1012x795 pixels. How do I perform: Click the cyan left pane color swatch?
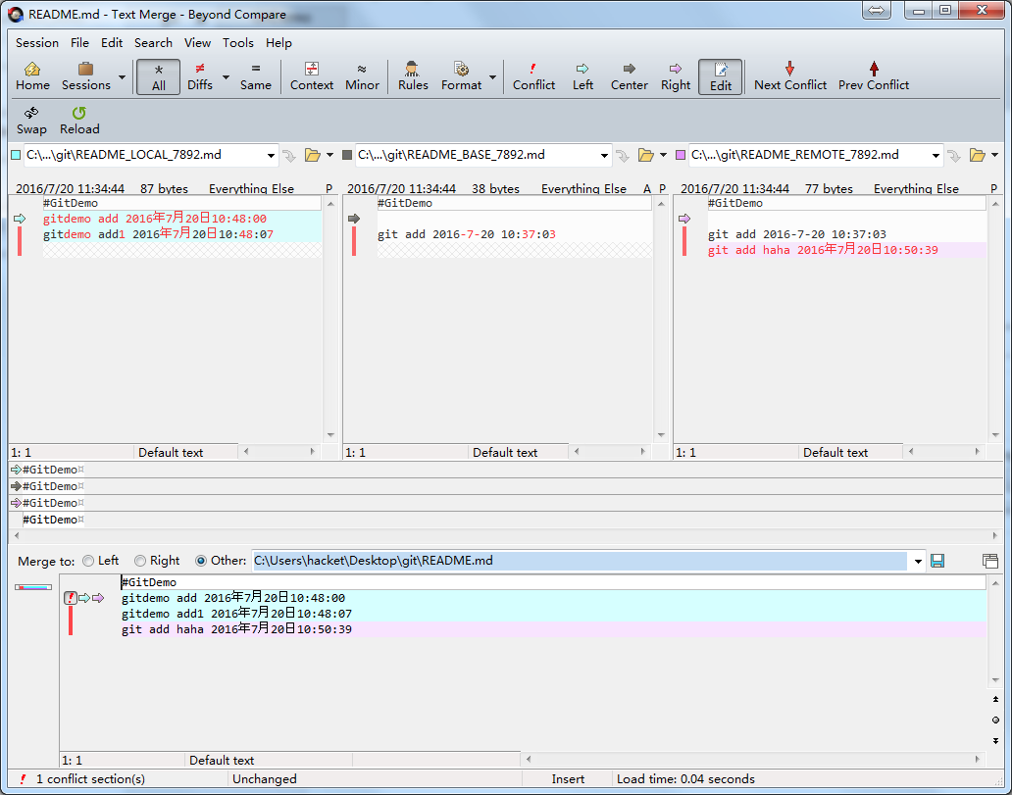16,155
